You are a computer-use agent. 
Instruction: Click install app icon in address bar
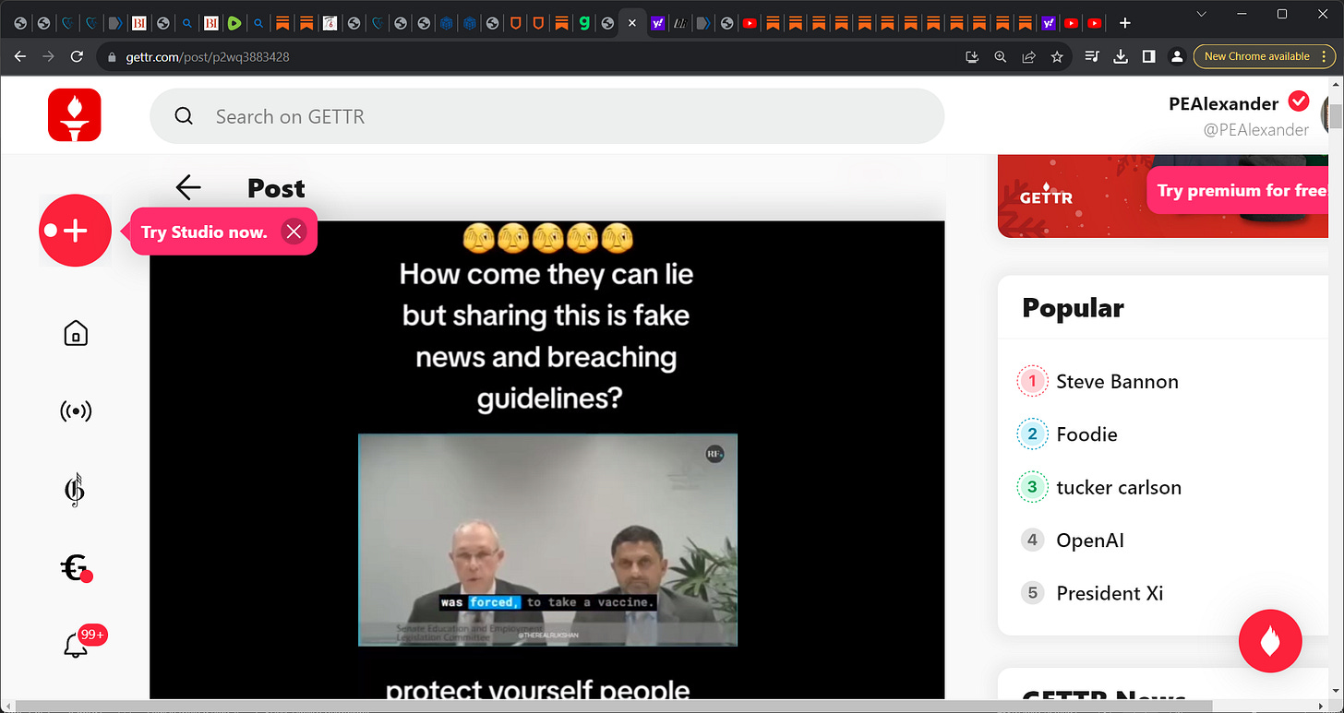point(972,56)
